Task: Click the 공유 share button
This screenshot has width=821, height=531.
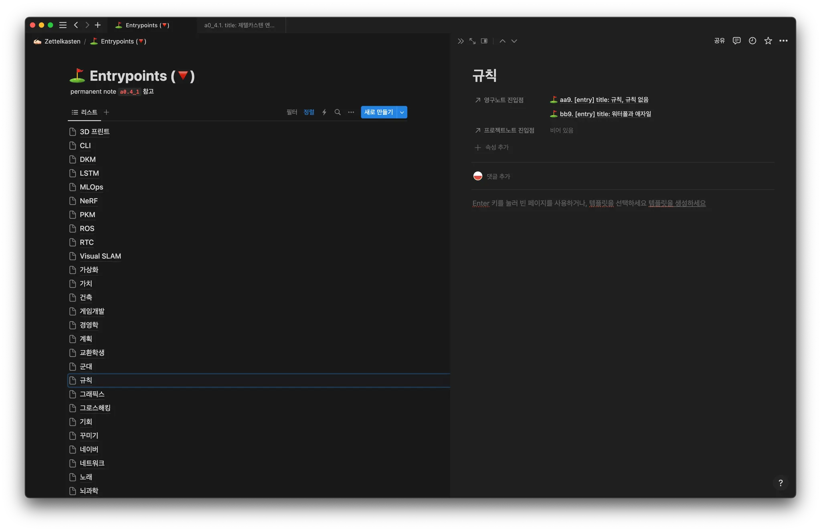Action: pyautogui.click(x=719, y=41)
